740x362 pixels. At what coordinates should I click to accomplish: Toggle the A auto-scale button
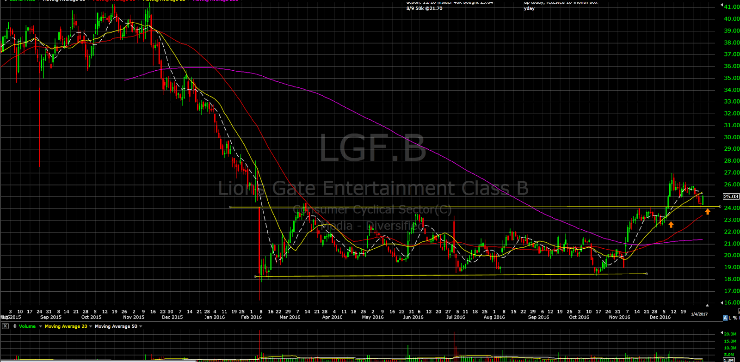(725, 318)
